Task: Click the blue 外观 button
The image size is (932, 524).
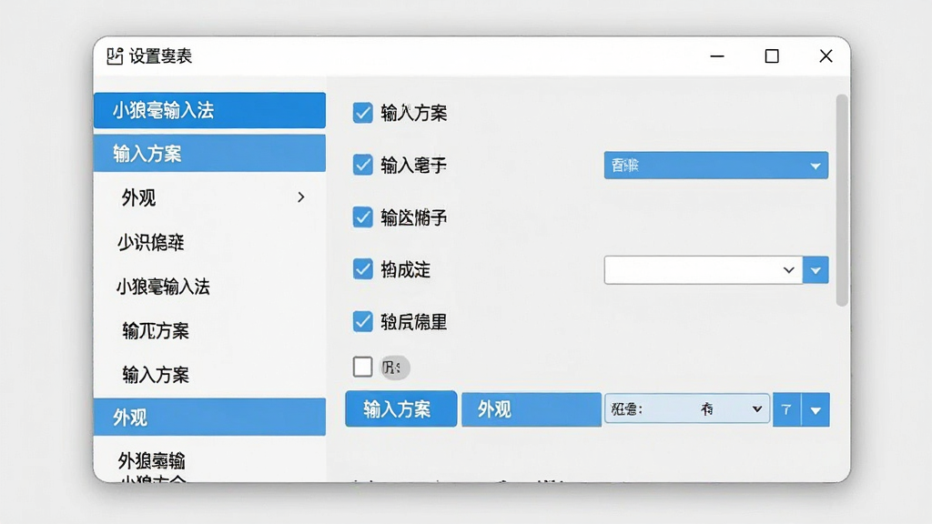Action: [x=532, y=409]
